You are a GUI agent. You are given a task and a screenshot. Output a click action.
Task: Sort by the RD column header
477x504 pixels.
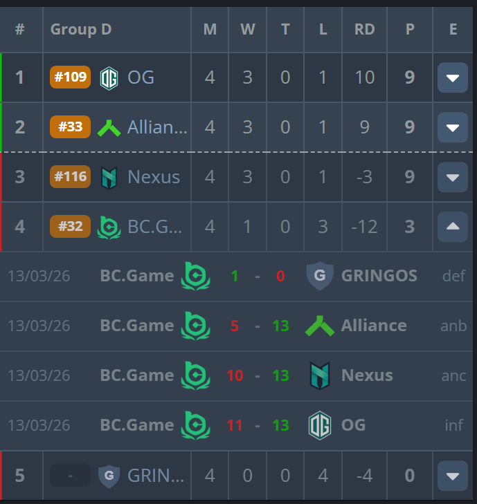click(x=364, y=30)
